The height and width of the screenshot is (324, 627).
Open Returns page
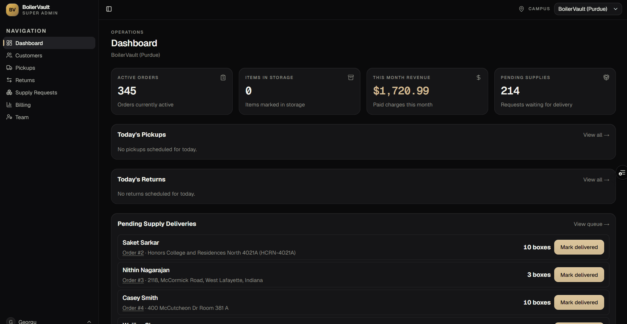[x=49, y=80]
